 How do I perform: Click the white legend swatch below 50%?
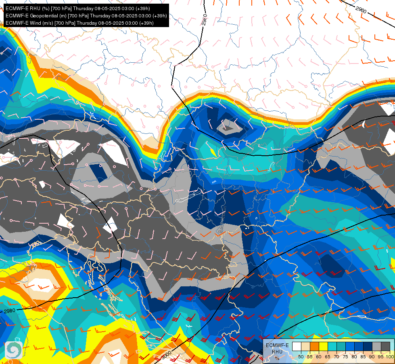click(x=297, y=347)
